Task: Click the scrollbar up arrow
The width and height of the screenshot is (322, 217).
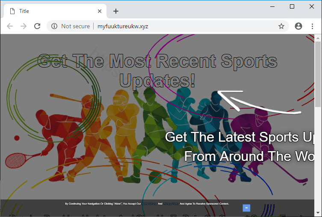Action: 318,38
